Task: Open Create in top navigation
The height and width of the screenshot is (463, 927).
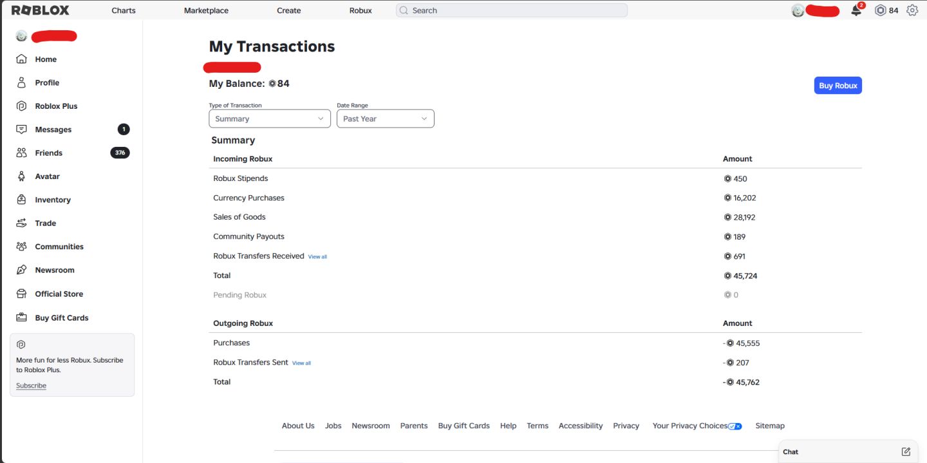Action: coord(289,10)
